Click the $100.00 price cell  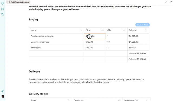[95, 42]
